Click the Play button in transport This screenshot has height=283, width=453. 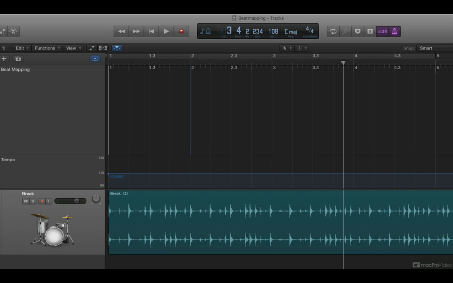[166, 31]
